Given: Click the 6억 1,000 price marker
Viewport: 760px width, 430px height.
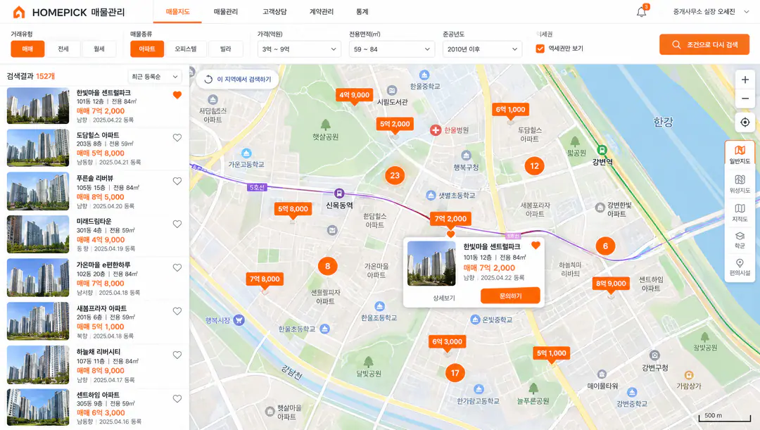Looking at the screenshot, I should [510, 110].
